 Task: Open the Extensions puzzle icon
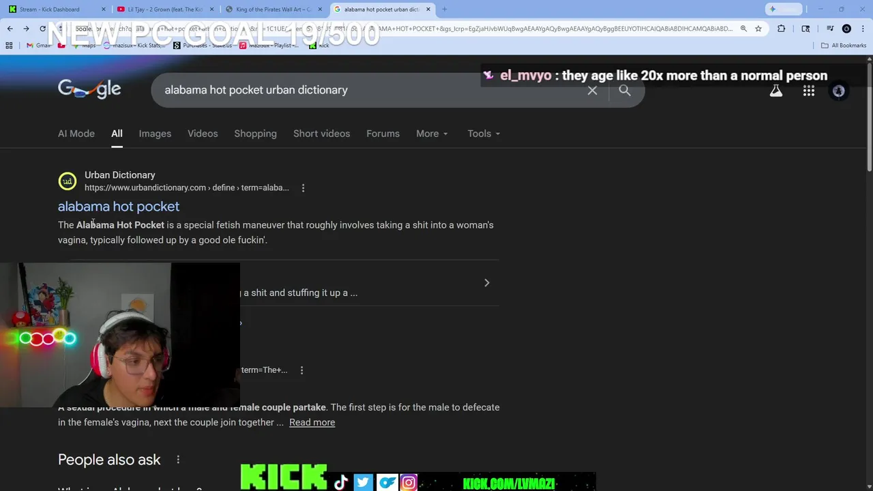click(781, 29)
